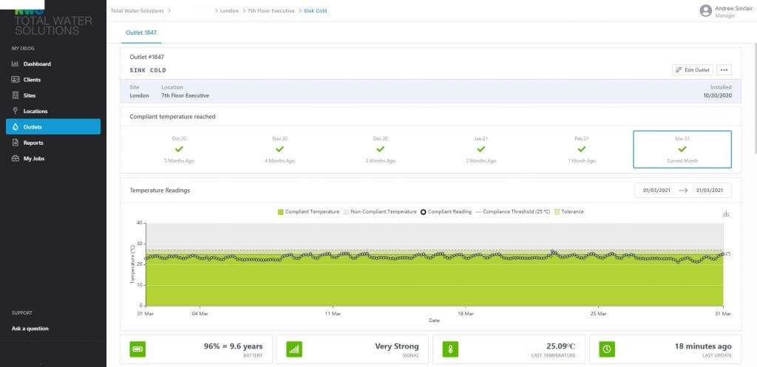Select the Mar 21 current month card

pos(682,150)
